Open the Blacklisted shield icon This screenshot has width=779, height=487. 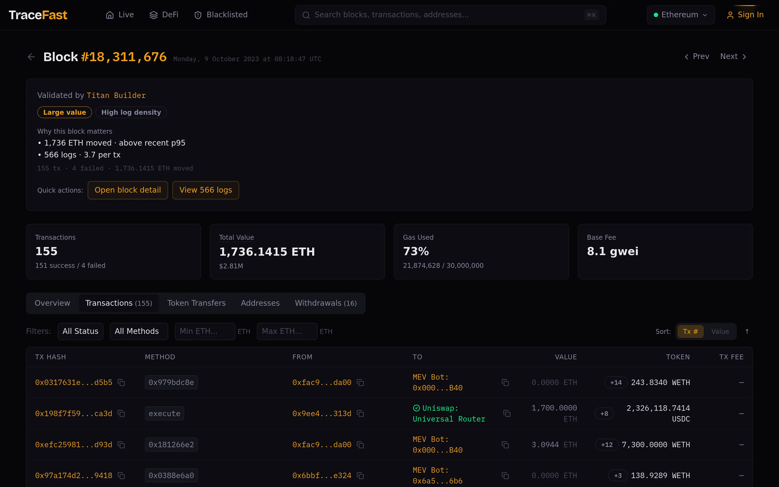[198, 15]
